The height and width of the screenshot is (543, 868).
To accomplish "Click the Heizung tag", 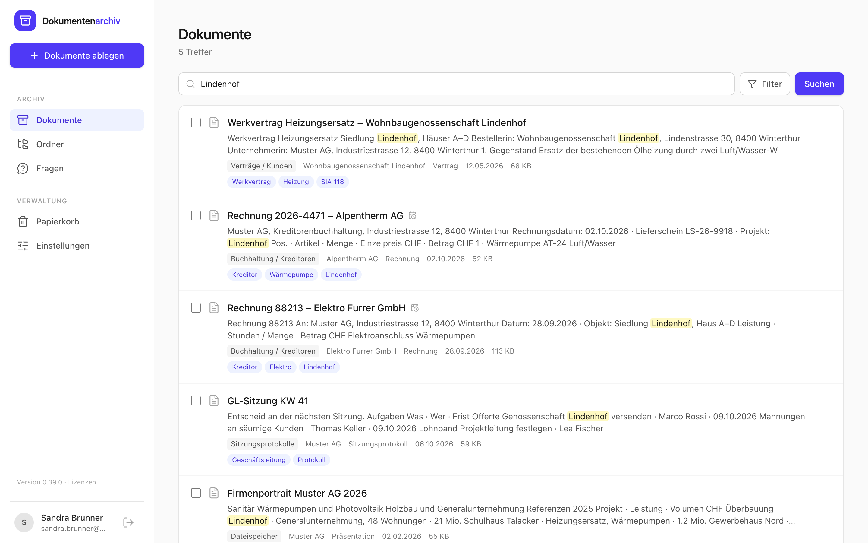I will click(x=296, y=182).
